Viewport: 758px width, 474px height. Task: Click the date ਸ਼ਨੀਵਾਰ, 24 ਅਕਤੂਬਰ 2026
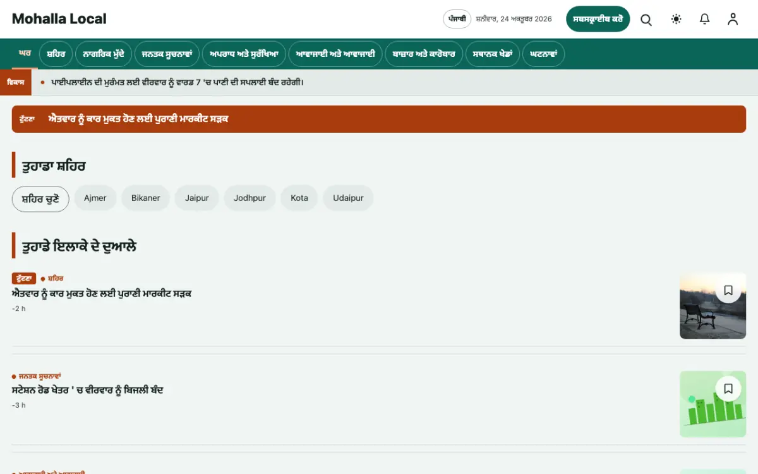click(514, 19)
